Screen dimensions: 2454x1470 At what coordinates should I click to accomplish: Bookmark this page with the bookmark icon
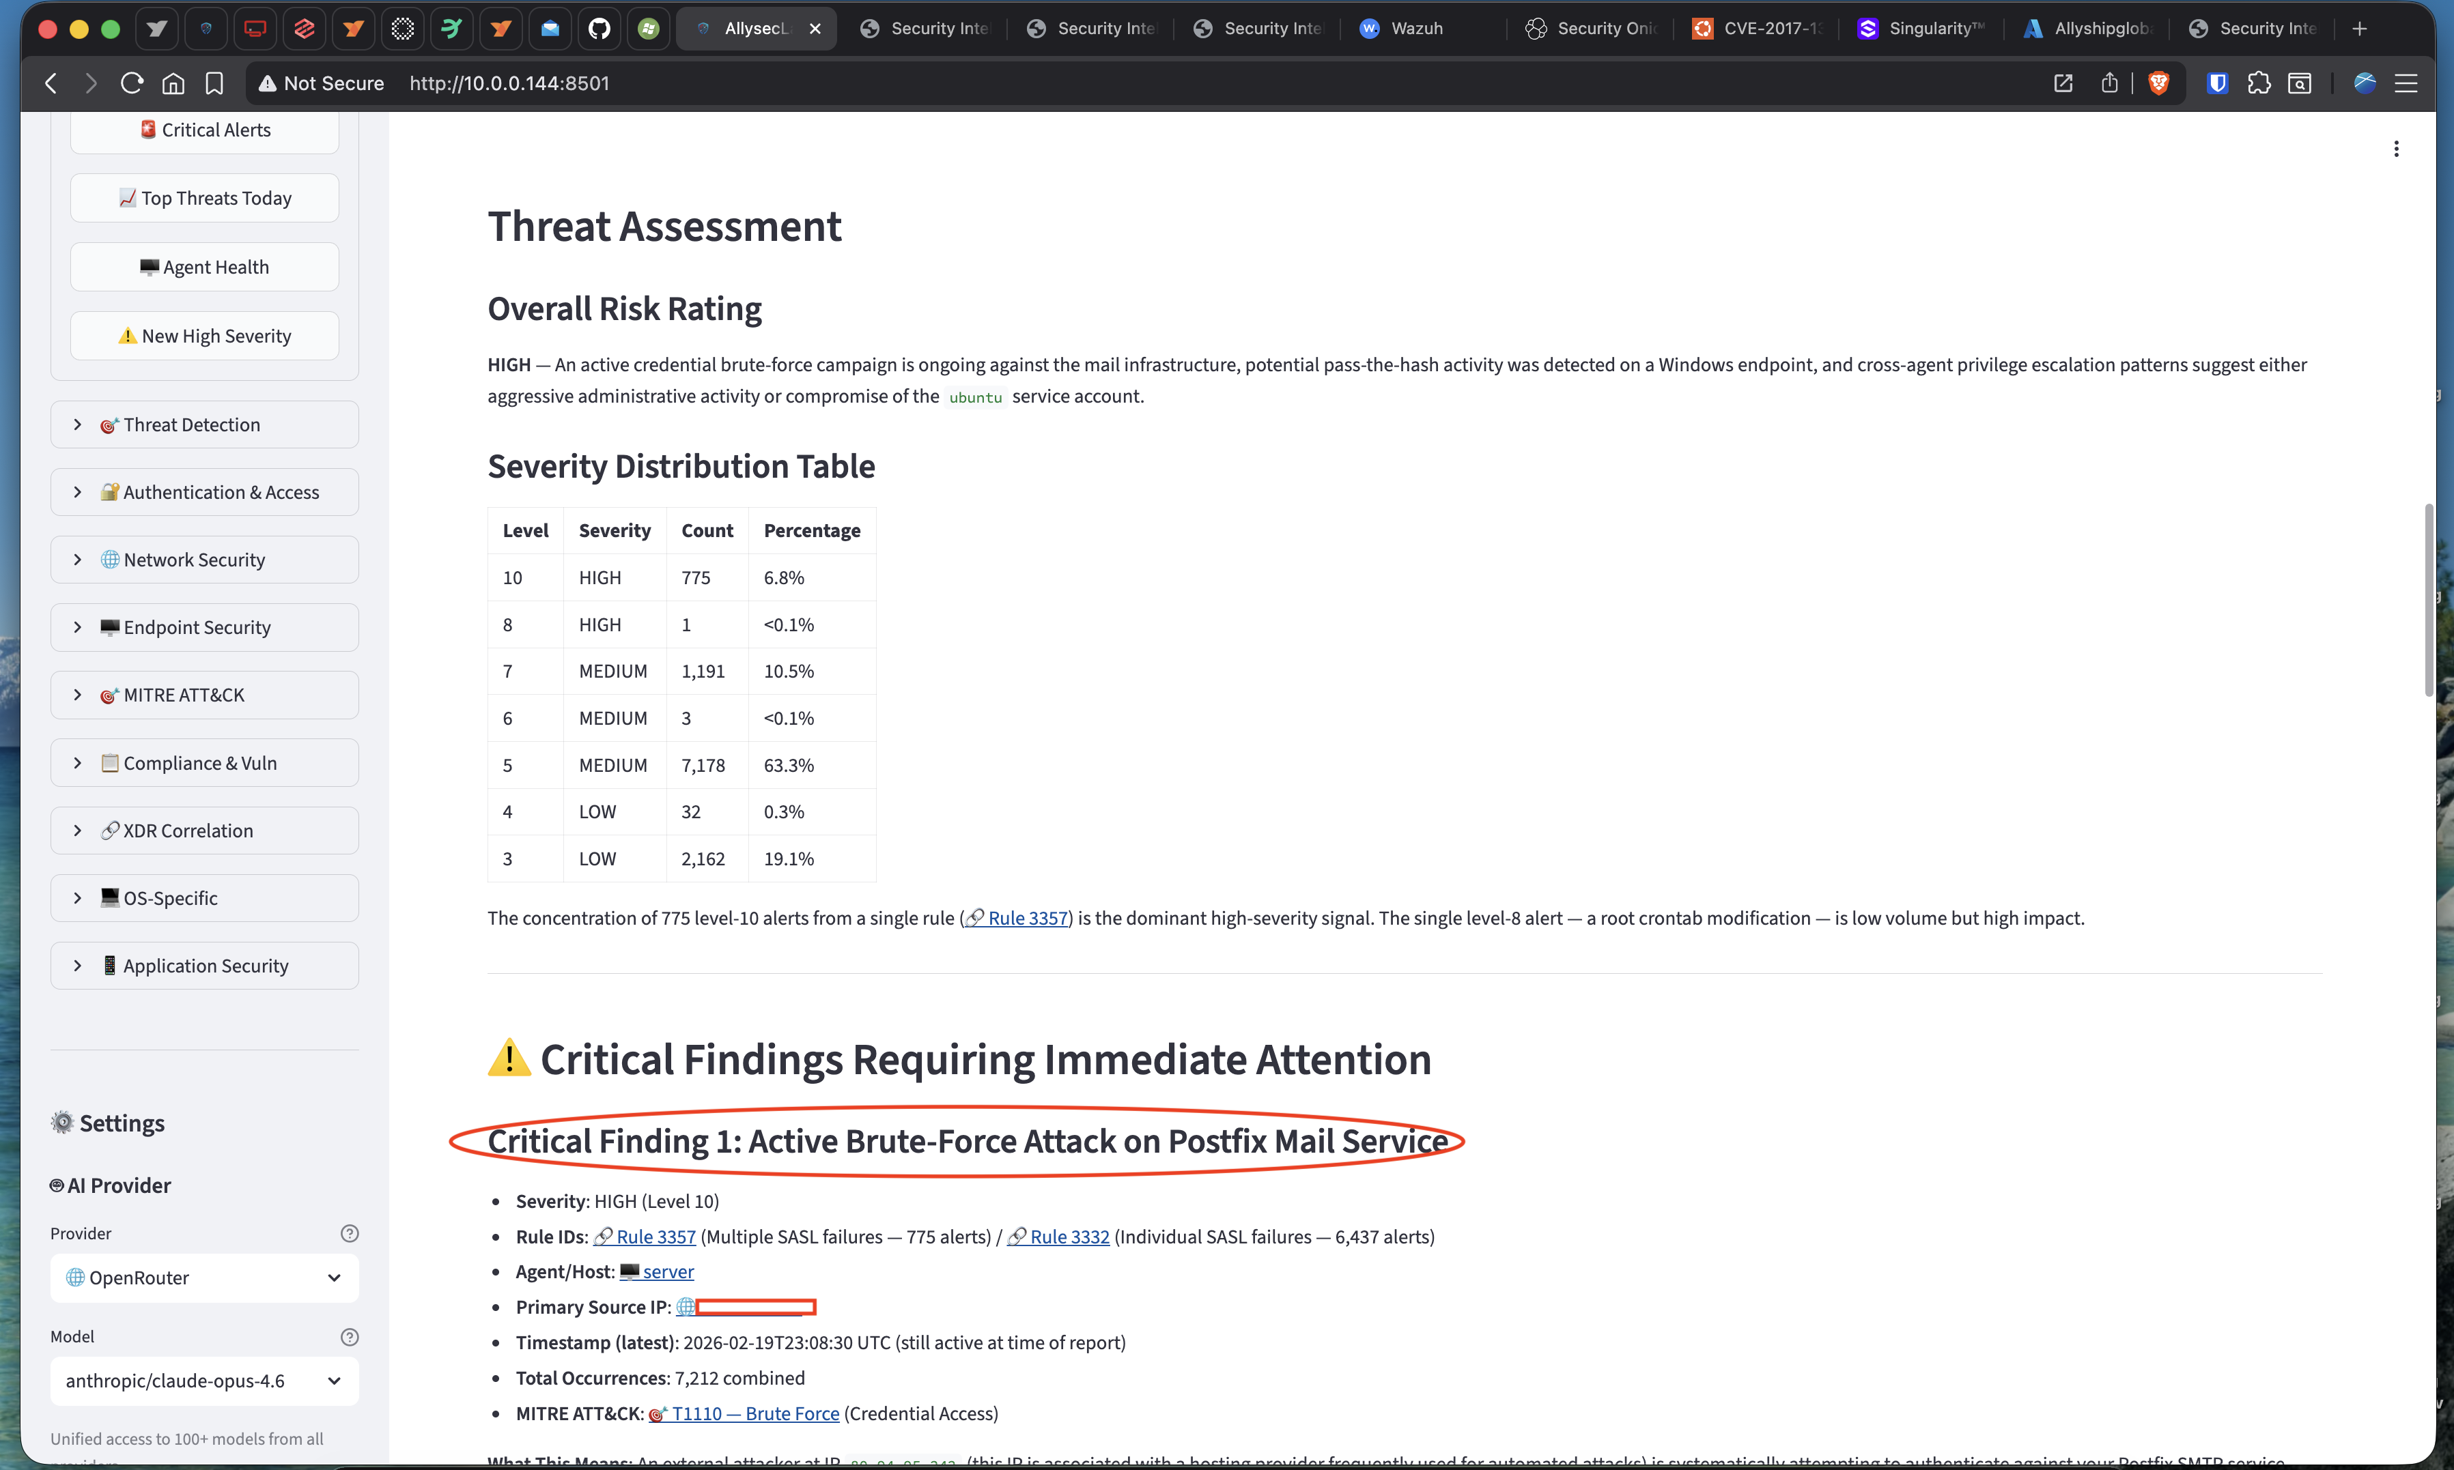[214, 83]
